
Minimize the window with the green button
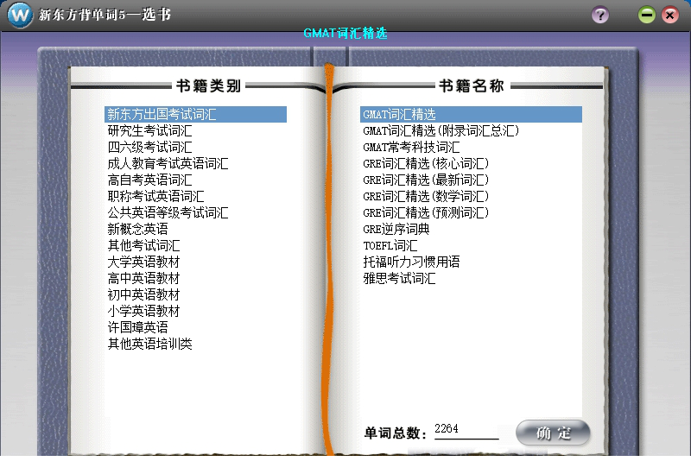click(646, 15)
